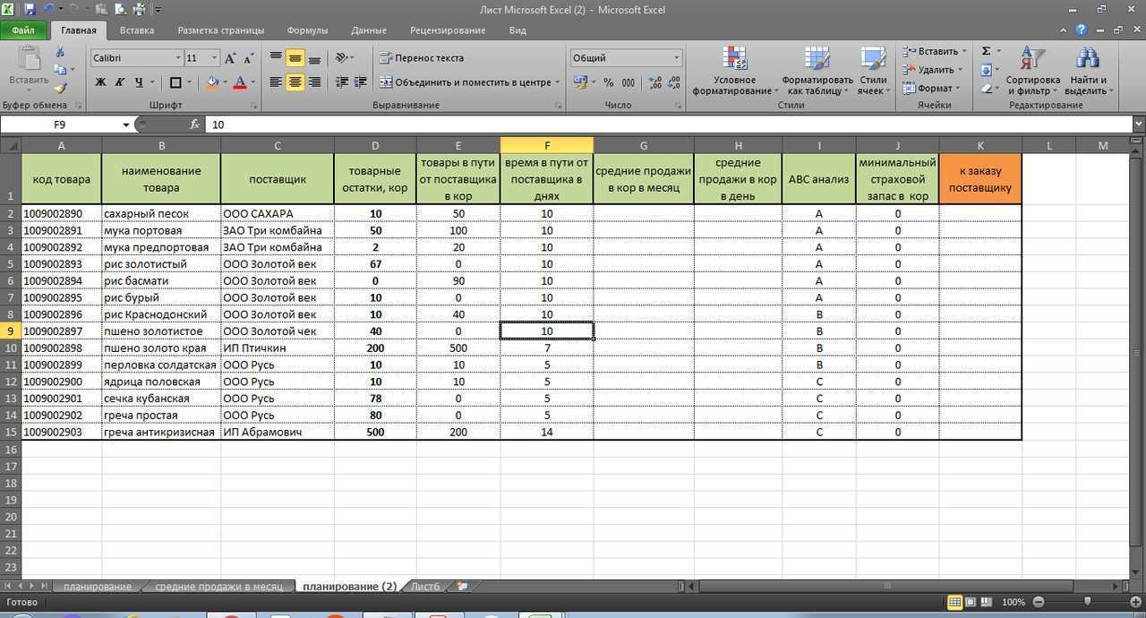Apply percent number format

point(608,82)
